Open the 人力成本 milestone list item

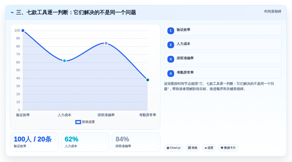[223, 44]
